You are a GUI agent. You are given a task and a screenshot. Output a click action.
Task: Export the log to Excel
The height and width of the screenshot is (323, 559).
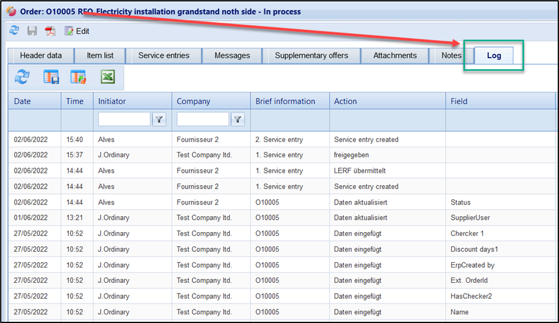[x=107, y=77]
